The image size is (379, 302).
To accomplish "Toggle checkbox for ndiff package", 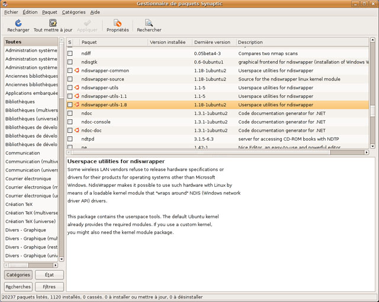I will [x=70, y=53].
